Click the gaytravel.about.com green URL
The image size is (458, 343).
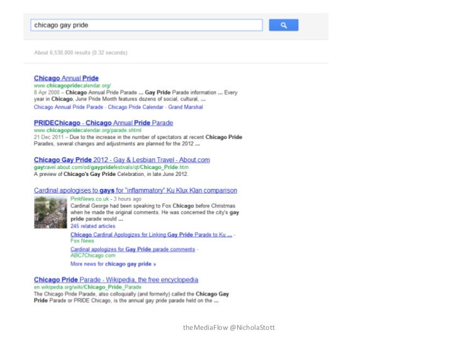(x=111, y=167)
